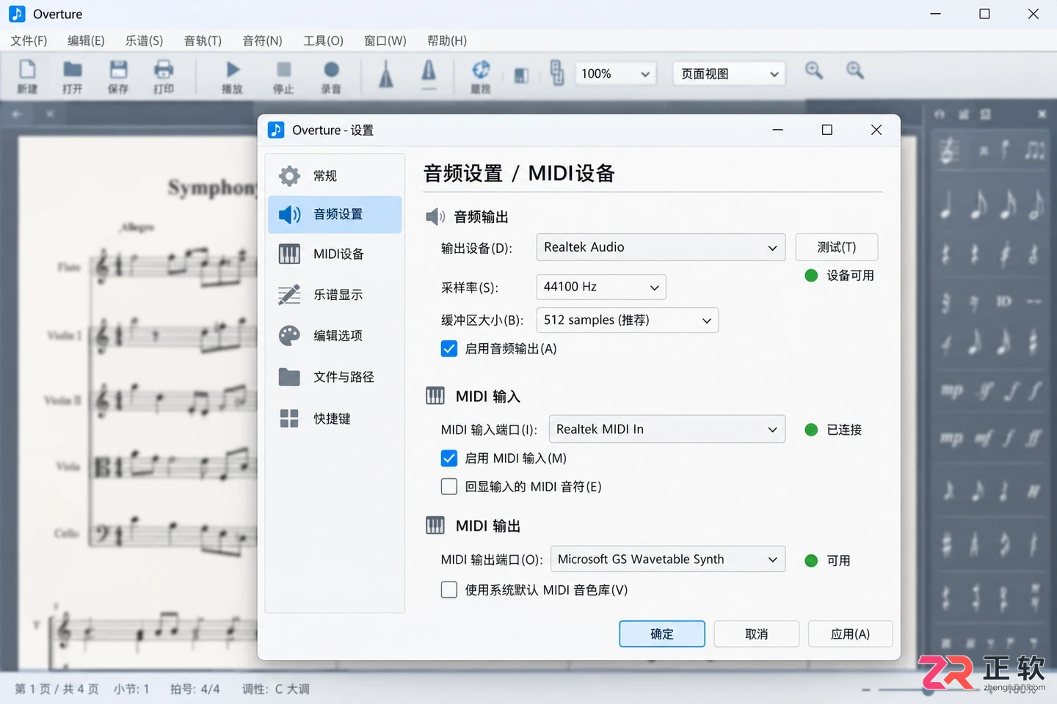Open the 乐谱显示 settings category

pos(335,295)
